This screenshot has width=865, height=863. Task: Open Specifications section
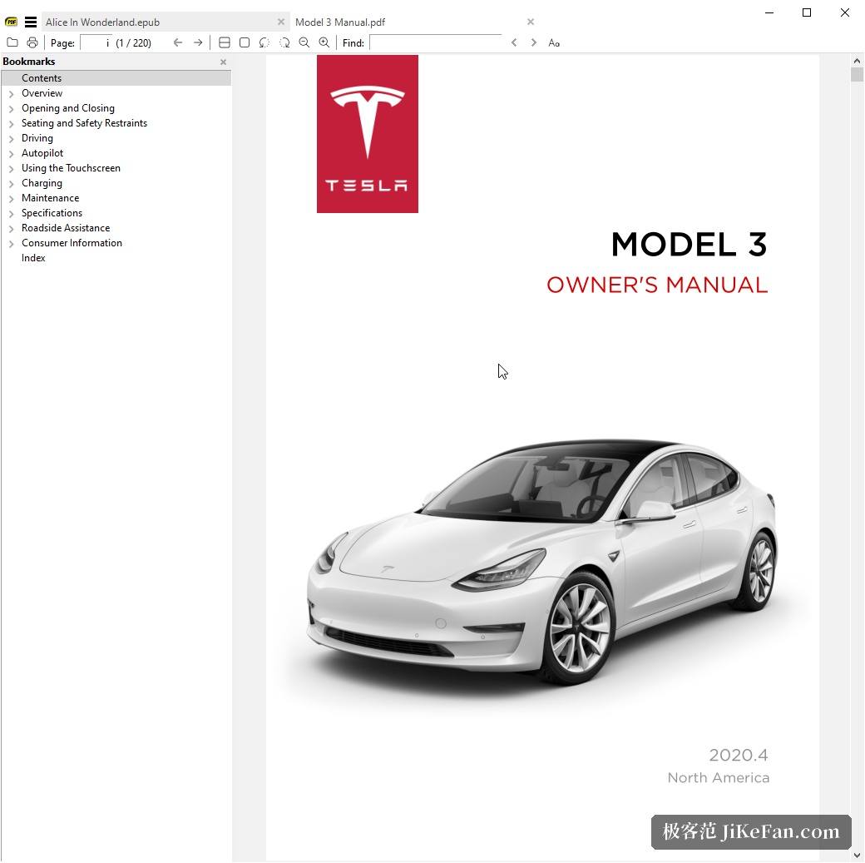click(52, 212)
